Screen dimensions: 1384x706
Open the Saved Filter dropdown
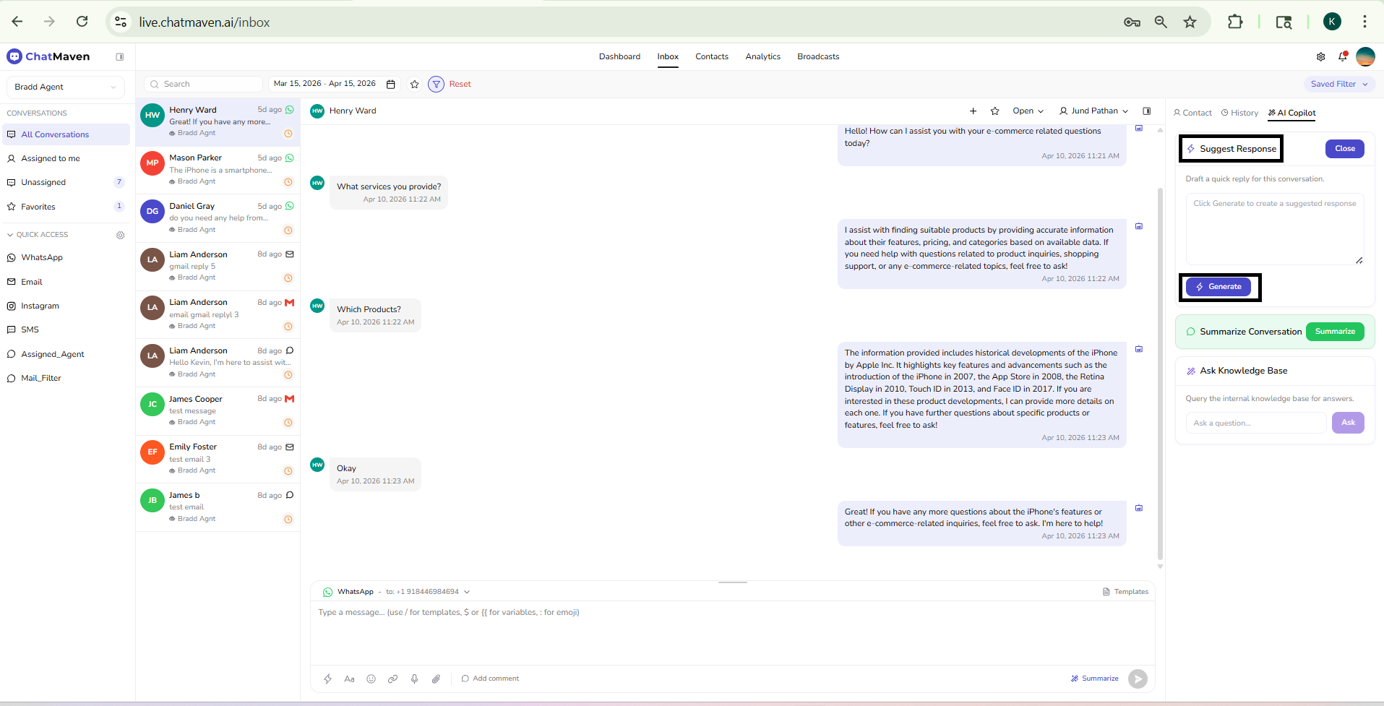click(x=1338, y=84)
